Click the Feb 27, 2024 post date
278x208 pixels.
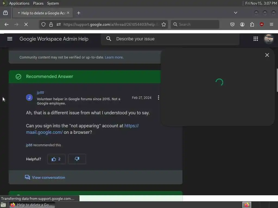tap(142, 97)
